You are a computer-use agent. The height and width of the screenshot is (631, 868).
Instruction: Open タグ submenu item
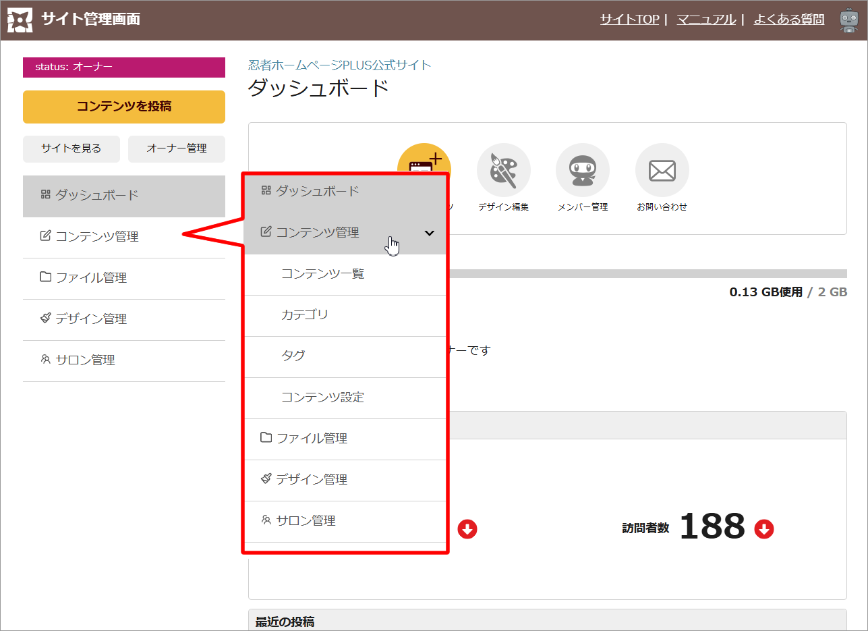tap(293, 356)
